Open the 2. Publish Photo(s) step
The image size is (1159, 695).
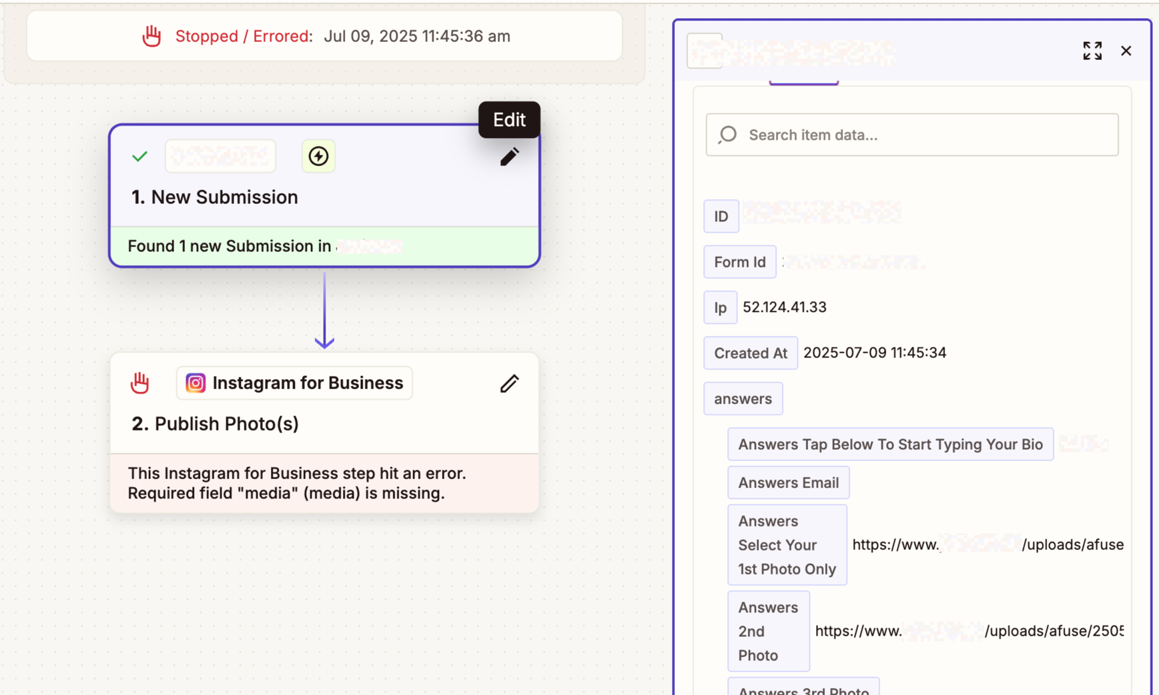coord(324,433)
